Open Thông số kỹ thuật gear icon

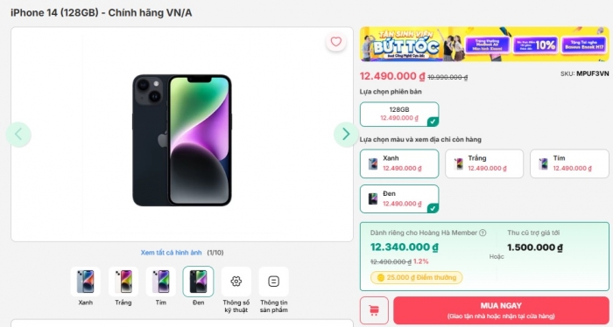[236, 282]
